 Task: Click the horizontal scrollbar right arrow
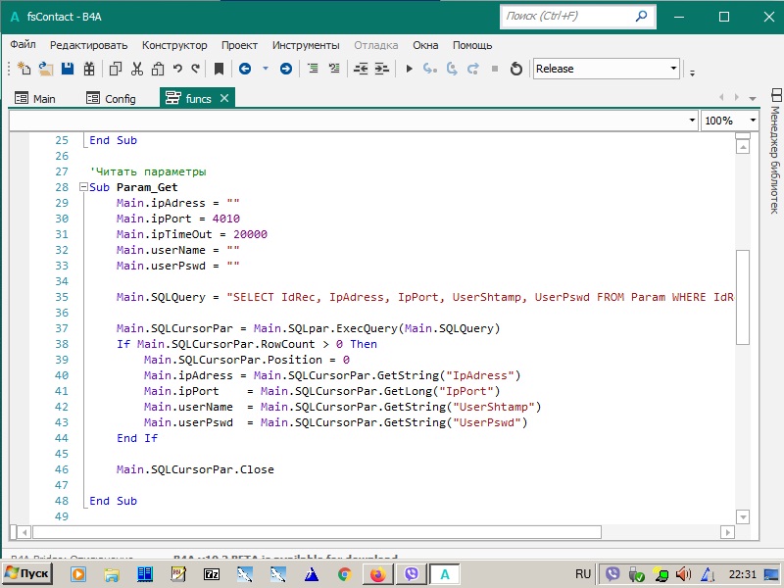(727, 532)
